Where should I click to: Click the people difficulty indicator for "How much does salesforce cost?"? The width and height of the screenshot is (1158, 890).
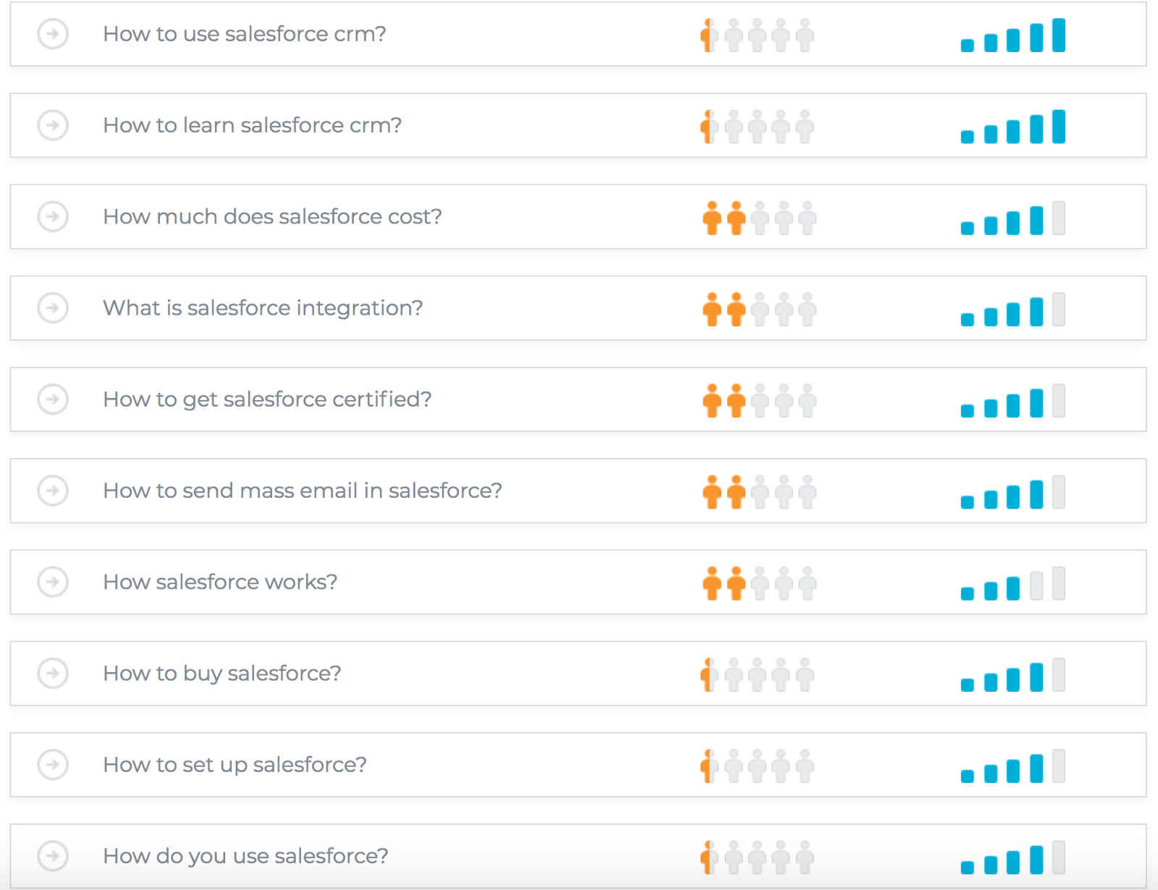(x=757, y=216)
